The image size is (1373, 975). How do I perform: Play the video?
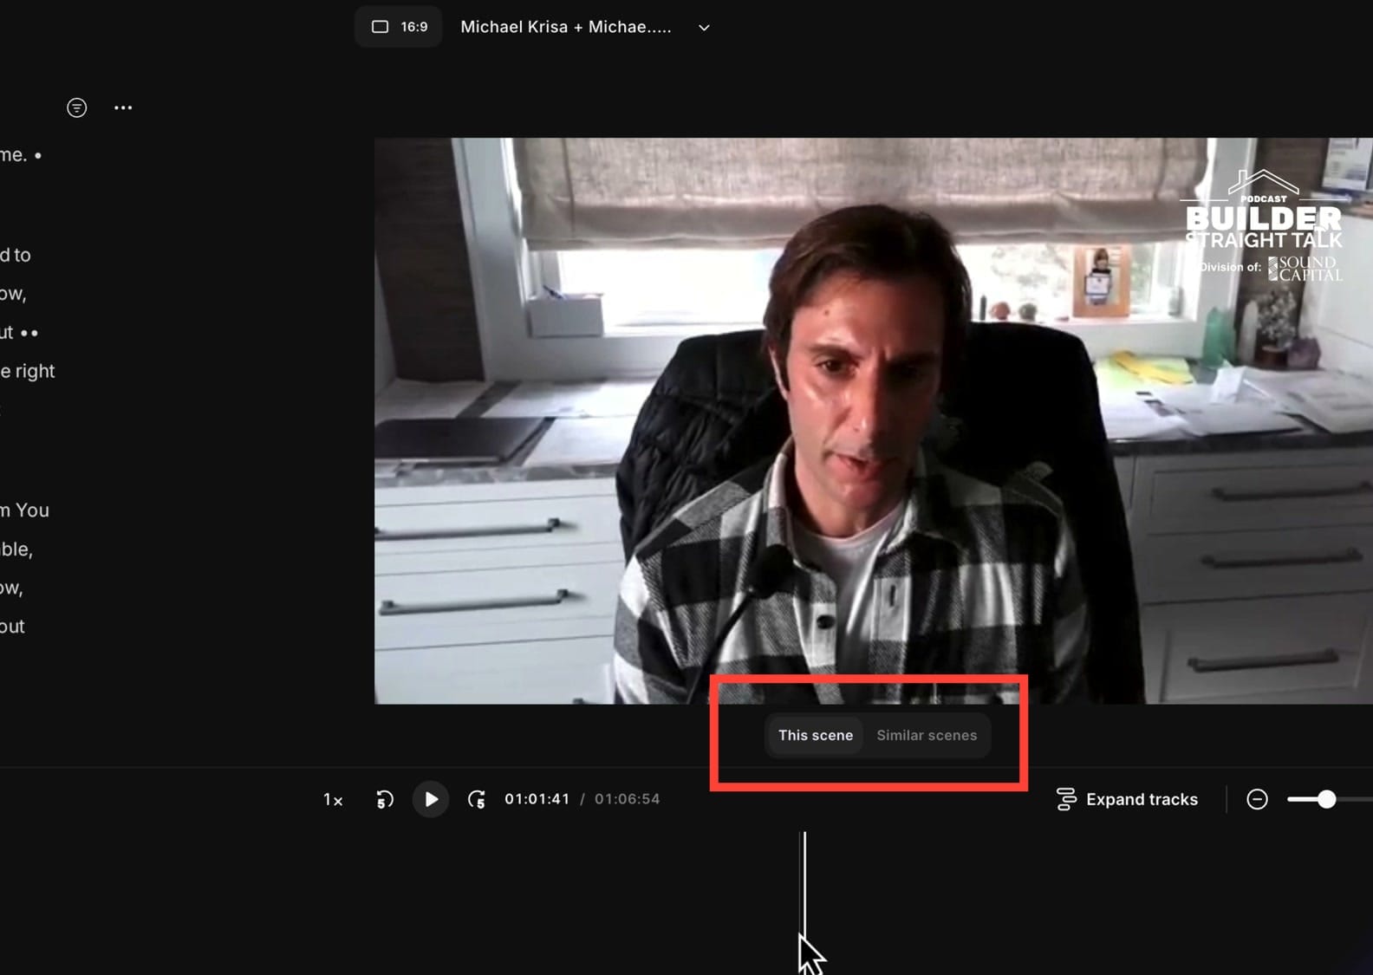431,799
